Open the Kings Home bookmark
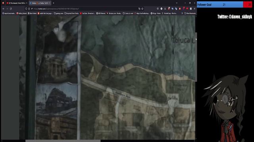Image resolution: width=254 pixels, height=142 pixels. (x=156, y=13)
